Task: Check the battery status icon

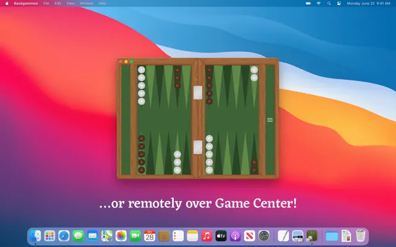Action: (308, 3)
